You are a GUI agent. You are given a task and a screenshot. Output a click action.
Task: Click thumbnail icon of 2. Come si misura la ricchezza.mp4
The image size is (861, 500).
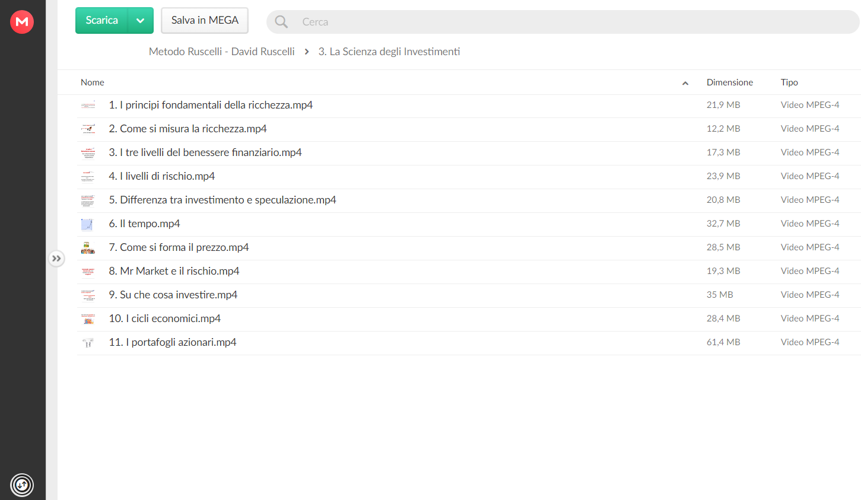coord(88,129)
